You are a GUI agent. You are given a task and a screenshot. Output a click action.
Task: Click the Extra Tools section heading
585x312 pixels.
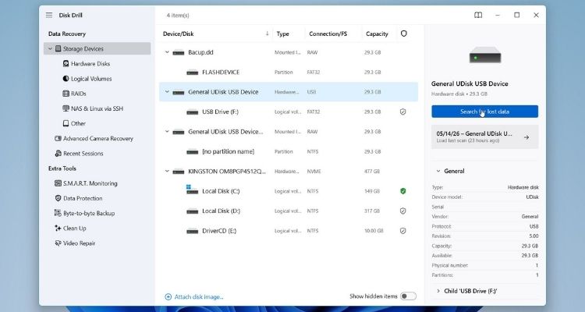tap(62, 168)
